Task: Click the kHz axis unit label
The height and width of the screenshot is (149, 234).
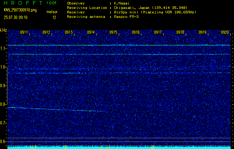Action: (x=3, y=30)
